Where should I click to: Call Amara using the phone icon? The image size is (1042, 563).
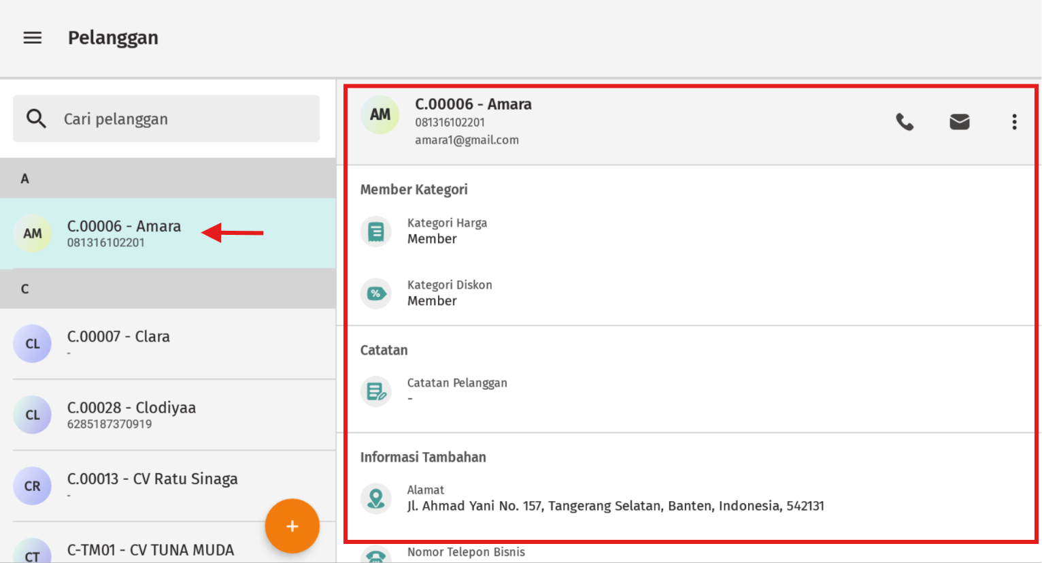(905, 122)
